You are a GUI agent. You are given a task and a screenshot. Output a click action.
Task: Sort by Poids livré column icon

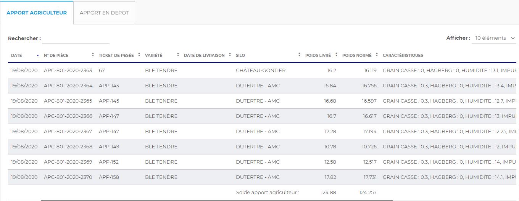point(336,55)
